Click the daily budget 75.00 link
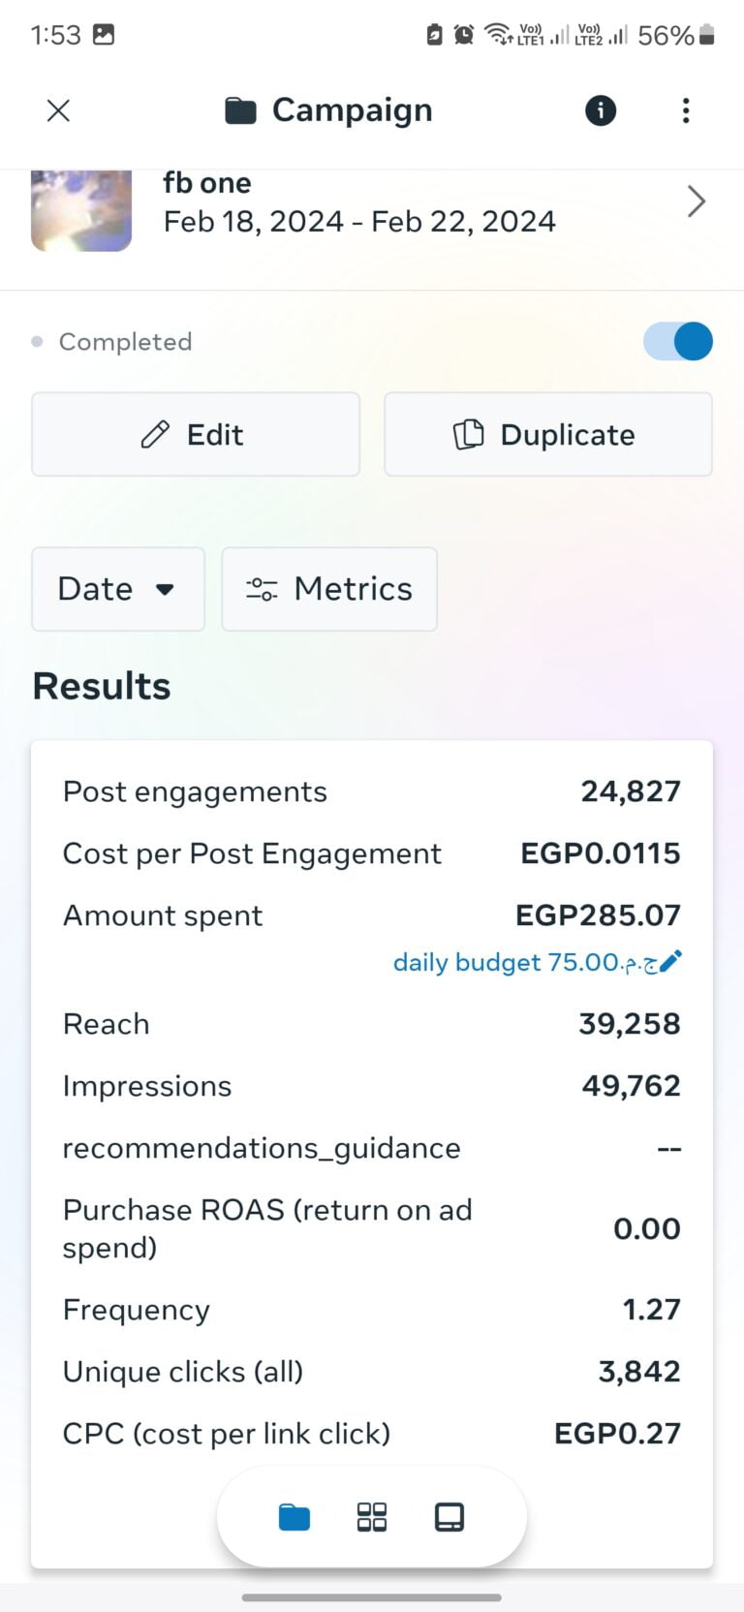Image resolution: width=744 pixels, height=1612 pixels. coord(523,962)
